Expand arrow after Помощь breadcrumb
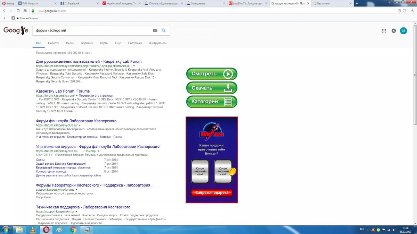The width and height of the screenshot is (417, 234). point(98,151)
